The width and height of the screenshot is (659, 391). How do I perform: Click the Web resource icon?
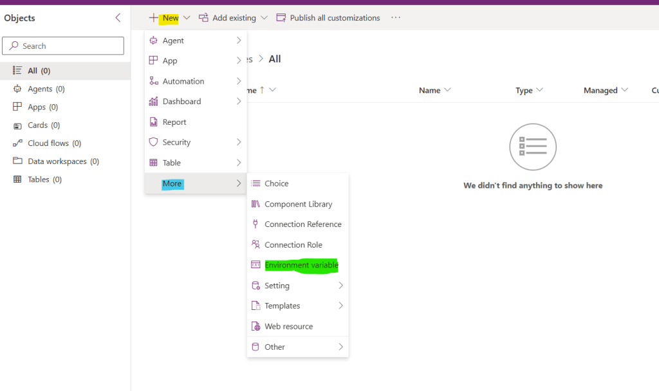[255, 326]
